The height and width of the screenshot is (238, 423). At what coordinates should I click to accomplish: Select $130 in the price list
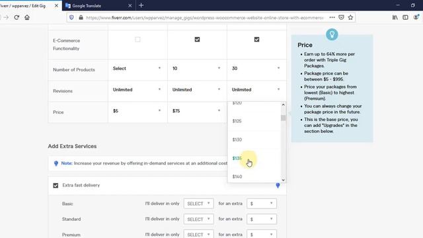(x=254, y=139)
